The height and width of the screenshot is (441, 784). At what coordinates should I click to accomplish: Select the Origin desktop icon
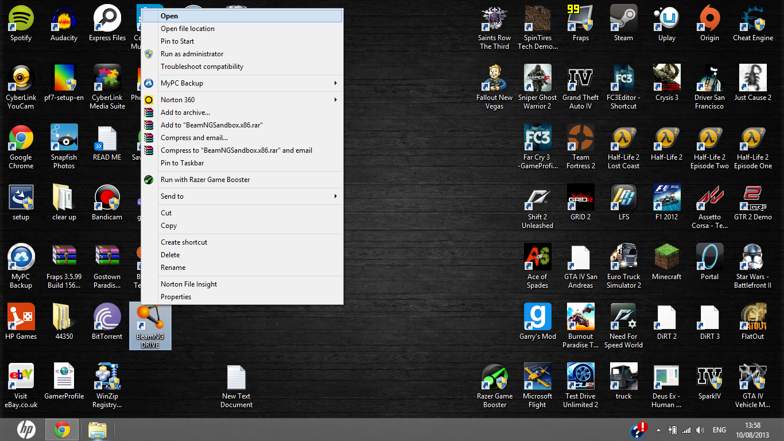pos(709,24)
